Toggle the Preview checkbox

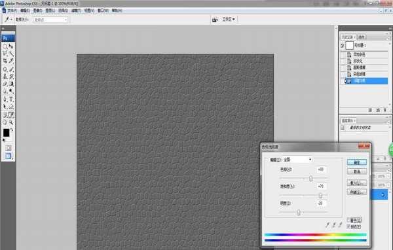(x=348, y=226)
